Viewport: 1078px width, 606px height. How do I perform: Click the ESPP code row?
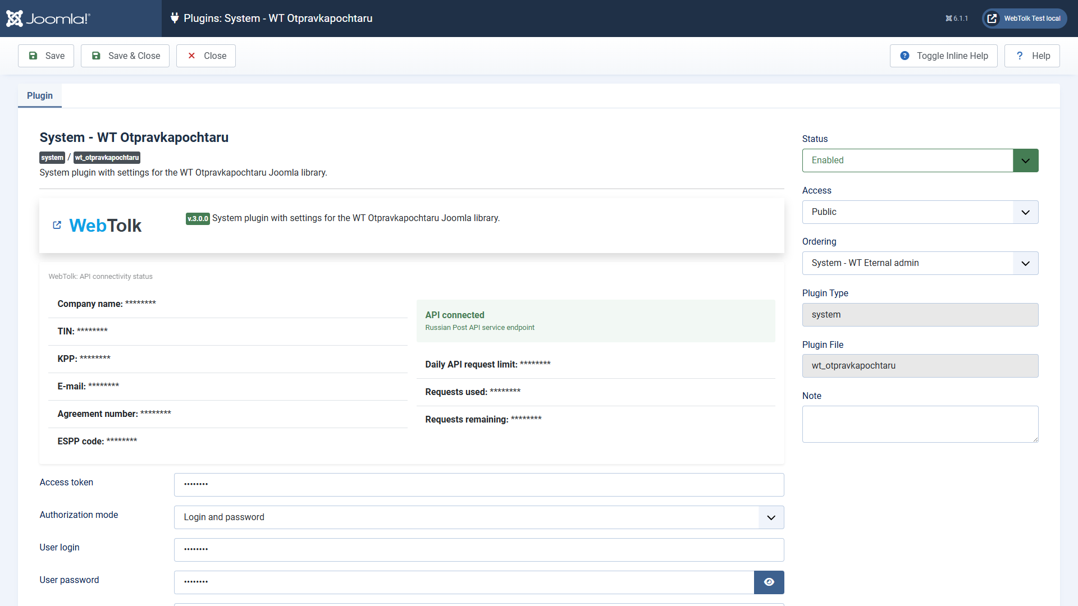(228, 442)
